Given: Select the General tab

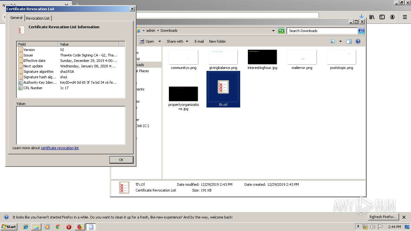Looking at the screenshot, I should tap(16, 18).
